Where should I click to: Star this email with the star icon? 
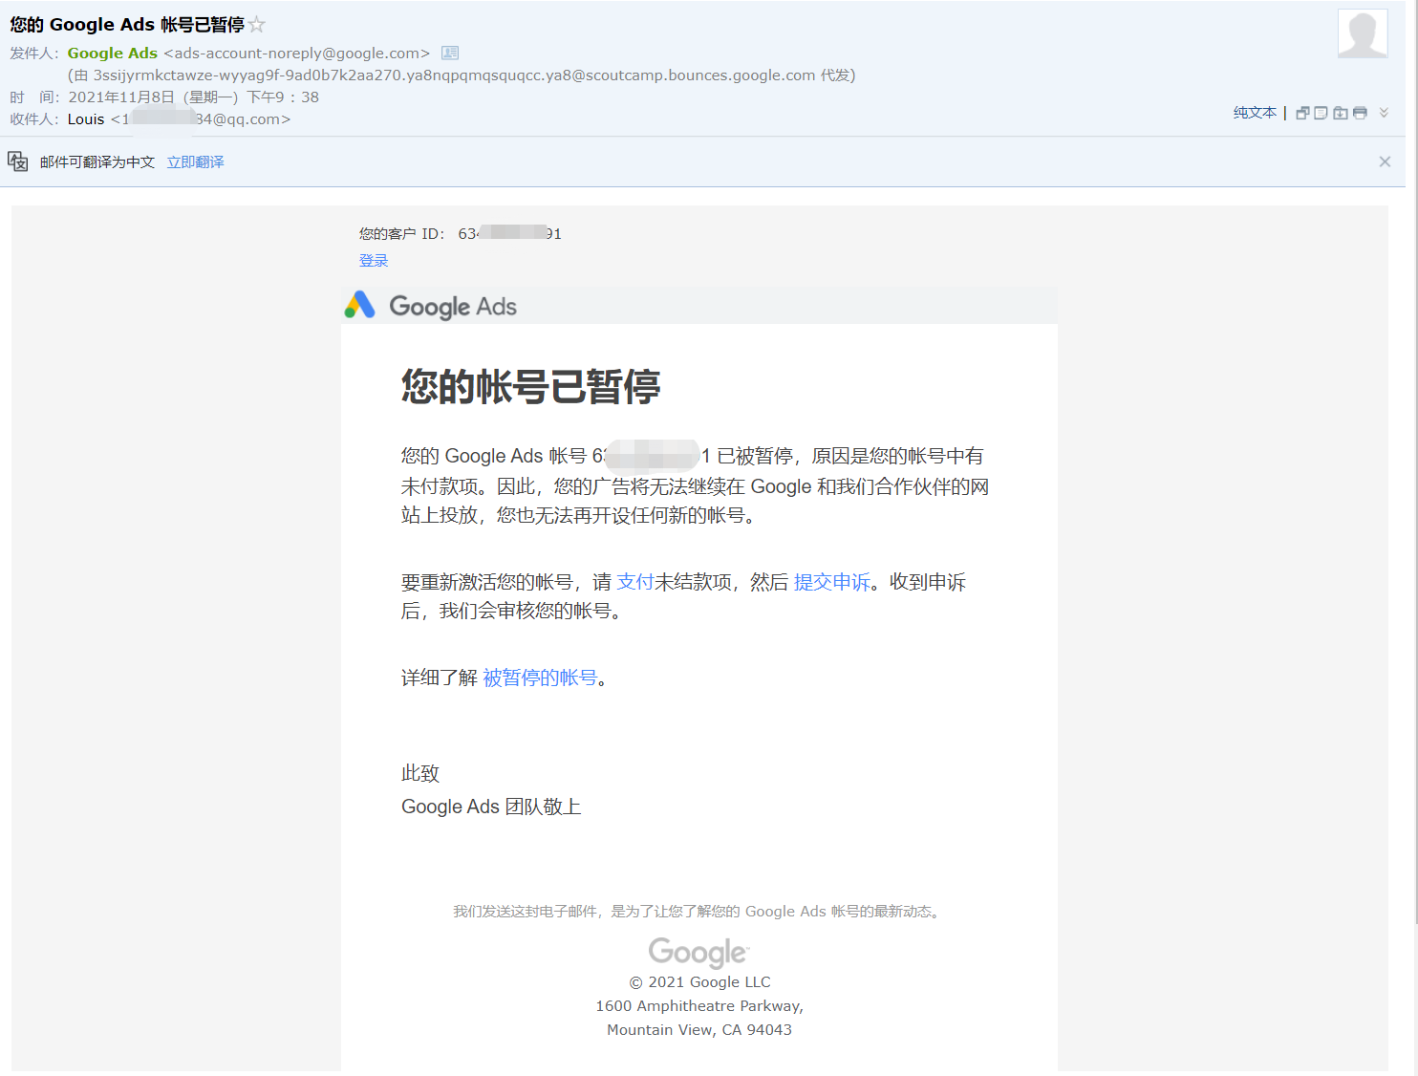(x=257, y=25)
